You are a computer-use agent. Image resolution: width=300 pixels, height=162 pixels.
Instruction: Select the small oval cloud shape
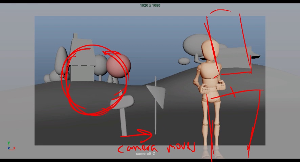(x=184, y=61)
